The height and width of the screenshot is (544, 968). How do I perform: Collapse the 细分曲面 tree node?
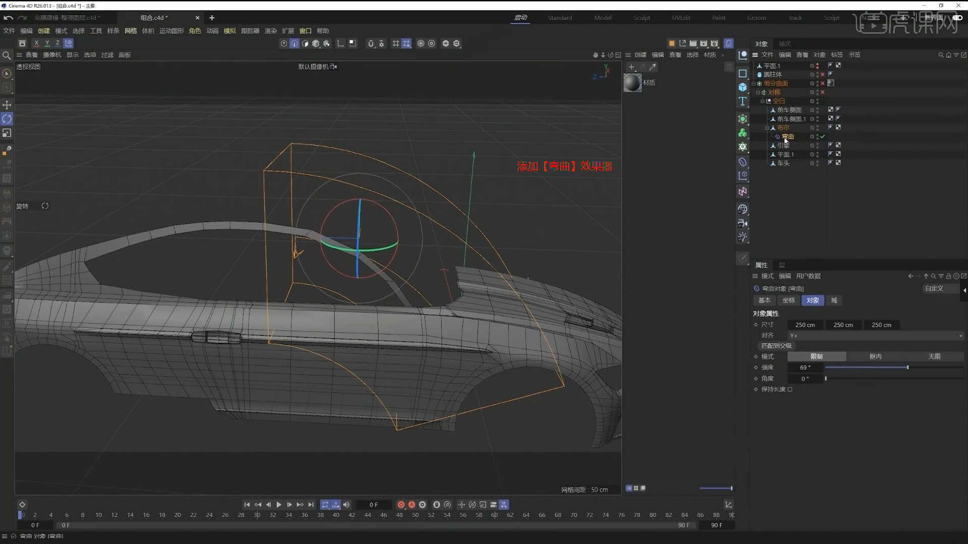[x=754, y=84]
